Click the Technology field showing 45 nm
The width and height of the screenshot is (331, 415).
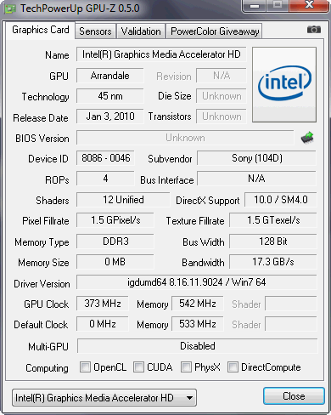109,96
